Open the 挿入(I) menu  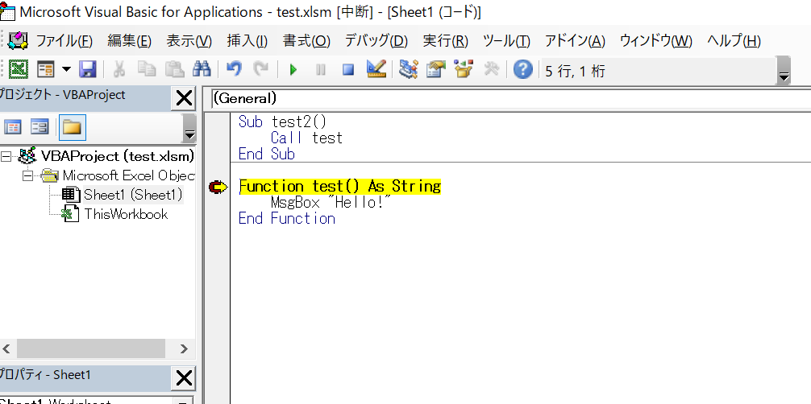[247, 41]
